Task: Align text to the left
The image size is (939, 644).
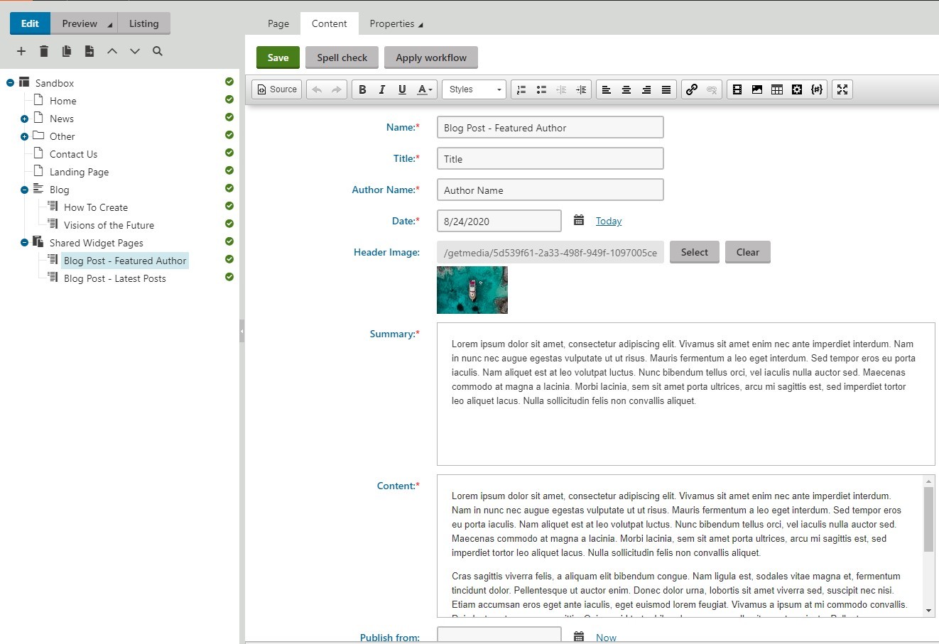Action: (607, 89)
